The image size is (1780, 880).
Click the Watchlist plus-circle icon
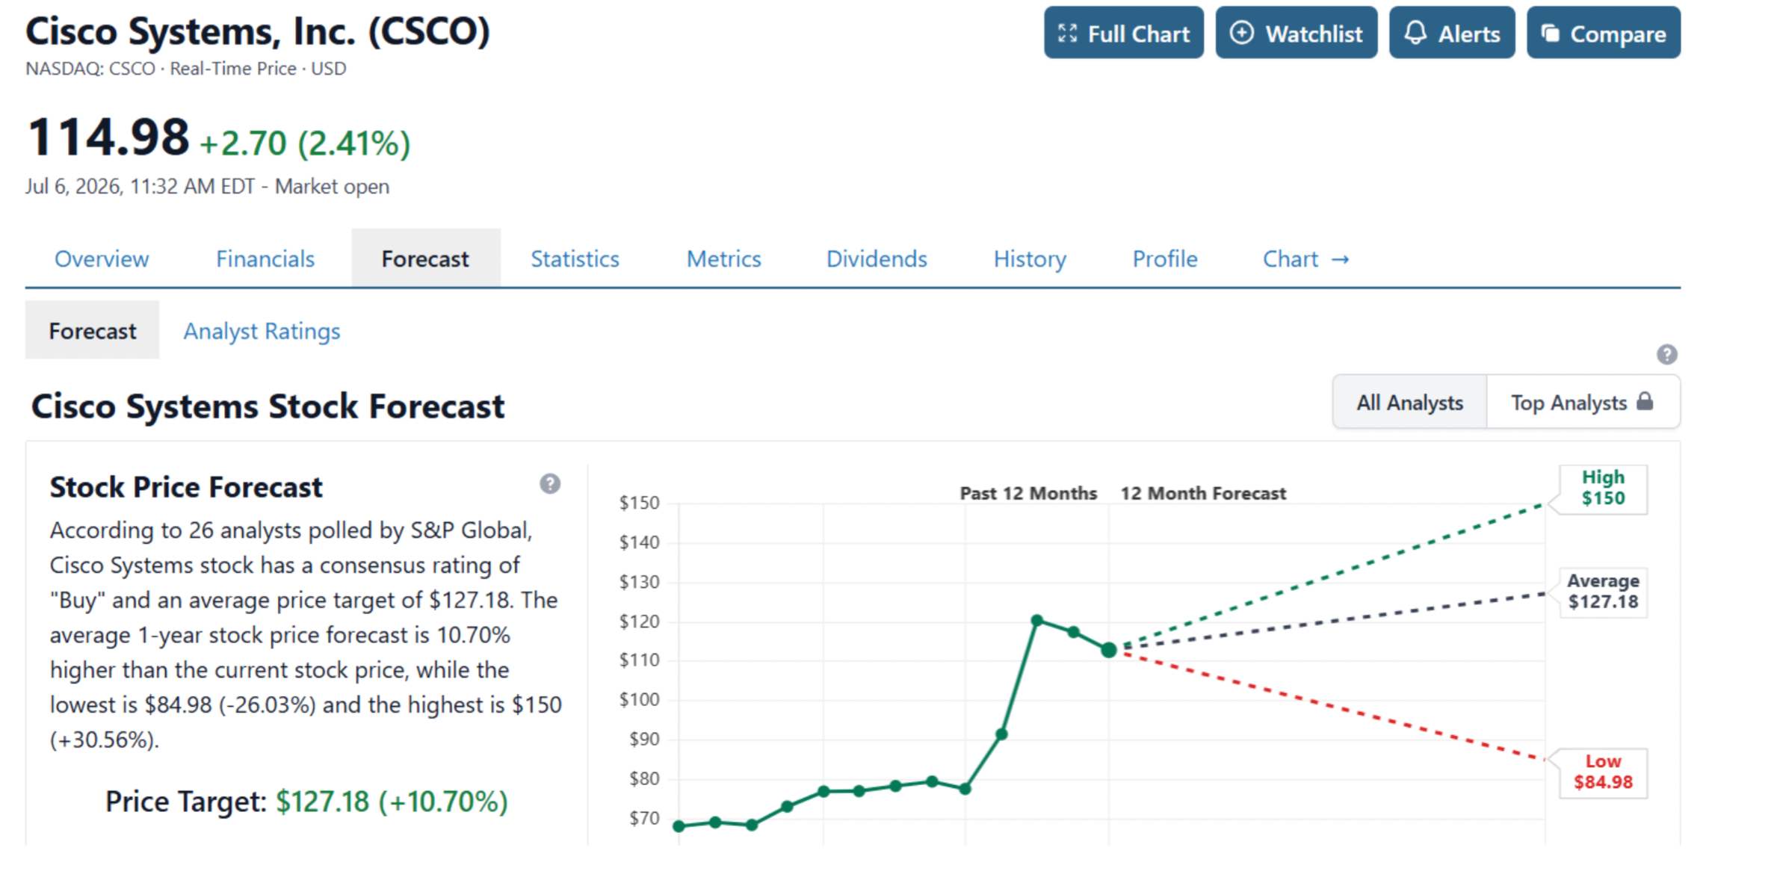click(x=1241, y=33)
